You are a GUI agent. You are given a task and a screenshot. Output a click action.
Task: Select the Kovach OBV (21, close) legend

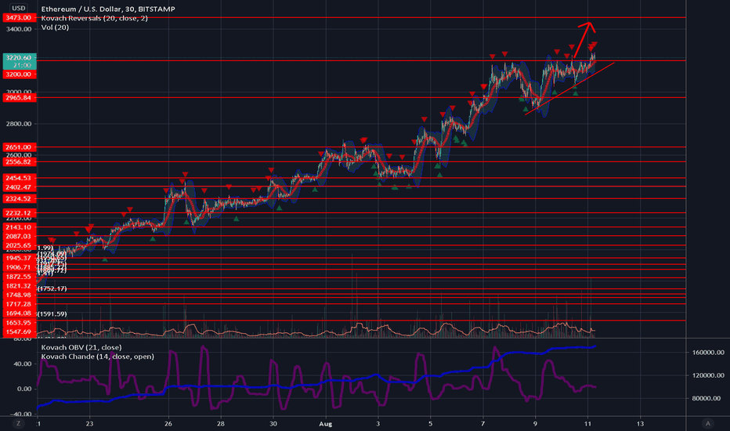coord(81,347)
